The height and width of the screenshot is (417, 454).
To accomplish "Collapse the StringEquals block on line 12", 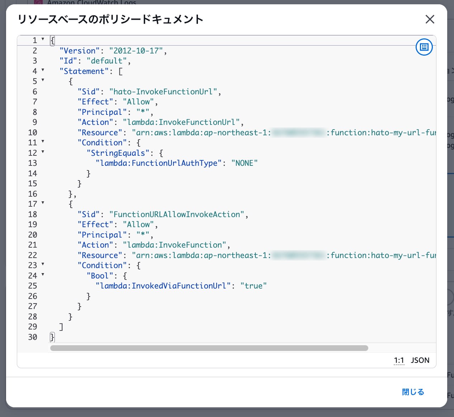I will coord(43,153).
